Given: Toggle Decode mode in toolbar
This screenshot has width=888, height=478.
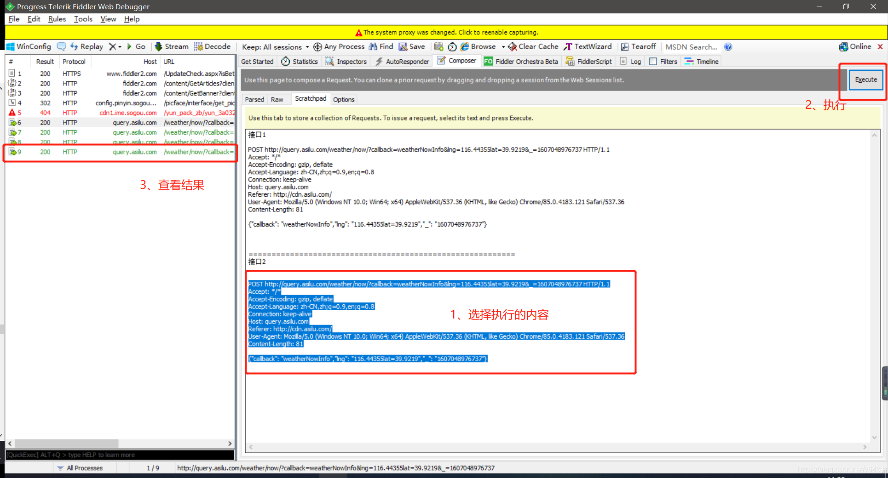Looking at the screenshot, I should tap(212, 46).
